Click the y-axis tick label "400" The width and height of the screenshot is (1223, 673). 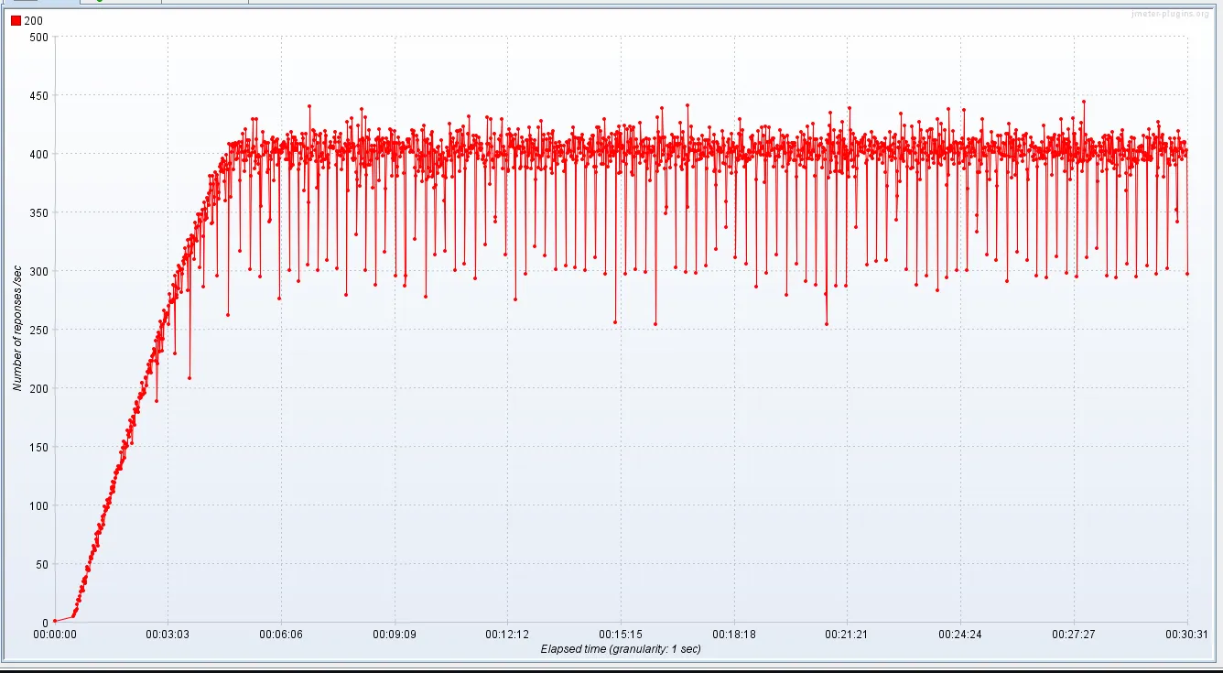click(x=38, y=154)
